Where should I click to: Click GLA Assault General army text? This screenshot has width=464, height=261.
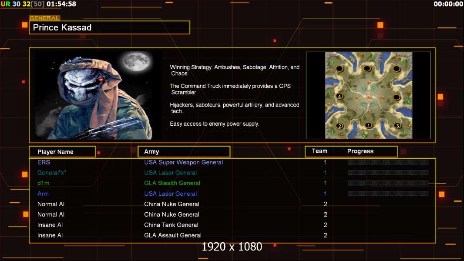click(x=173, y=235)
